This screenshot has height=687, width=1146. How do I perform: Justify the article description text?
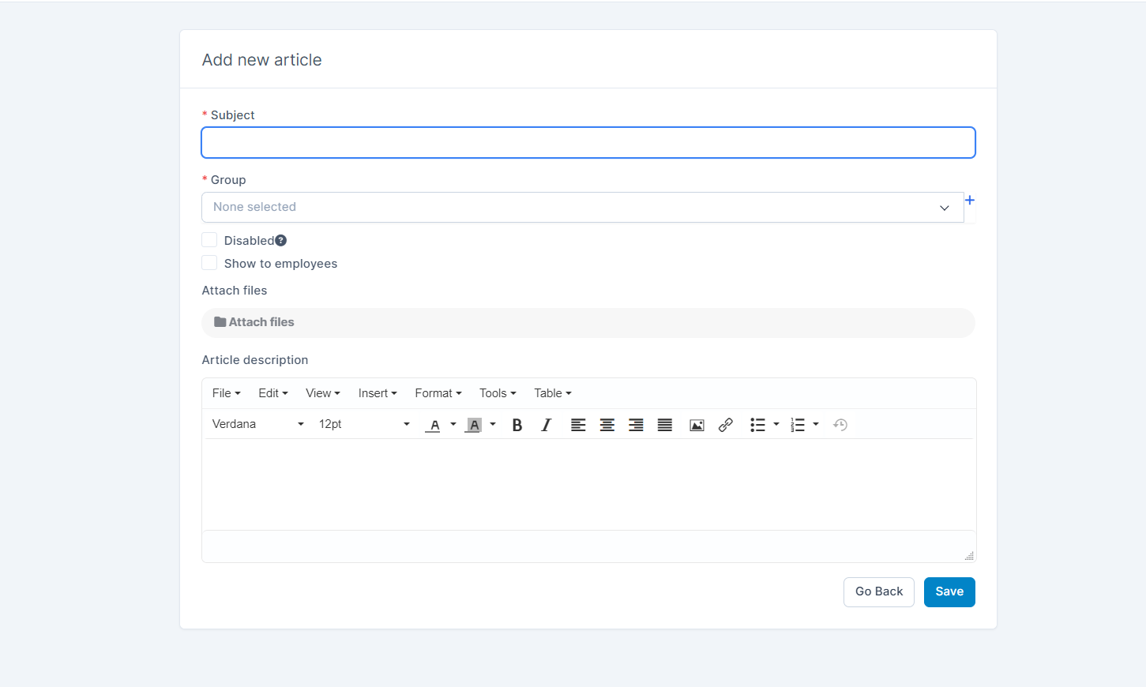pyautogui.click(x=665, y=425)
